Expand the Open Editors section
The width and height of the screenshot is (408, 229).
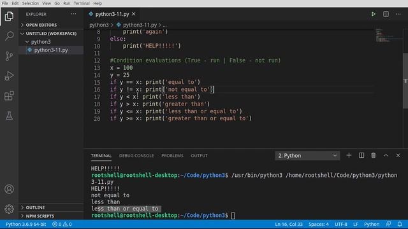coord(51,25)
